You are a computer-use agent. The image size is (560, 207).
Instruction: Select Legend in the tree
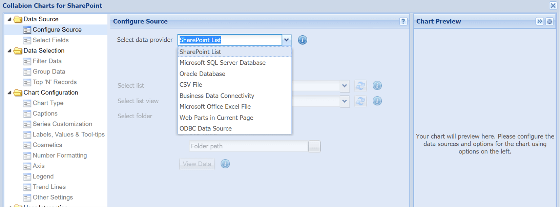click(x=43, y=177)
